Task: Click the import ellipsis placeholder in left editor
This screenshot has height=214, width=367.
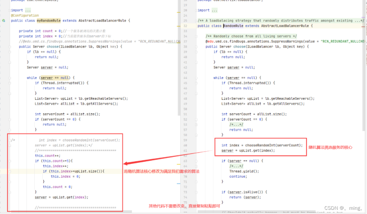Action: [x=28, y=10]
